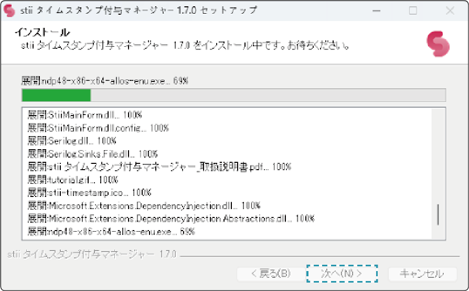Image resolution: width=469 pixels, height=291 pixels.
Task: Click the 次へ(N) > button
Action: [342, 274]
